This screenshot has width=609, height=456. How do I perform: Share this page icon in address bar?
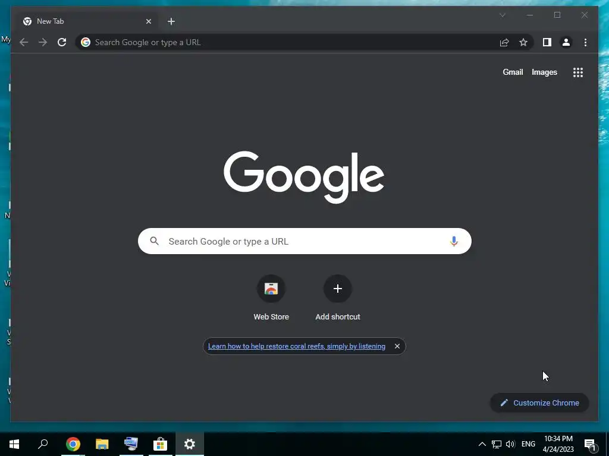[x=504, y=42]
